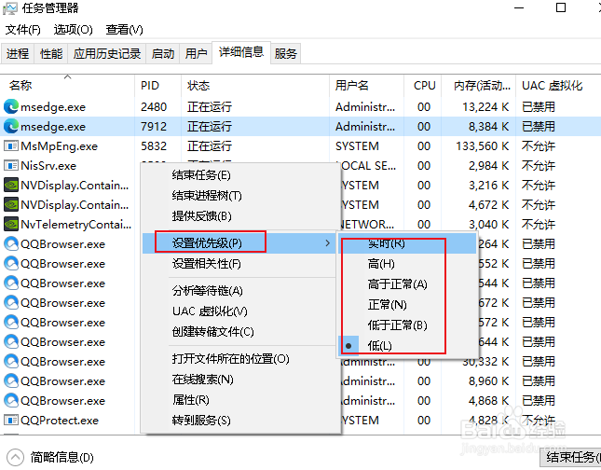Click the NvTelemetryContainer NVIDIA icon
Viewport: 601px width, 470px height.
click(x=11, y=224)
